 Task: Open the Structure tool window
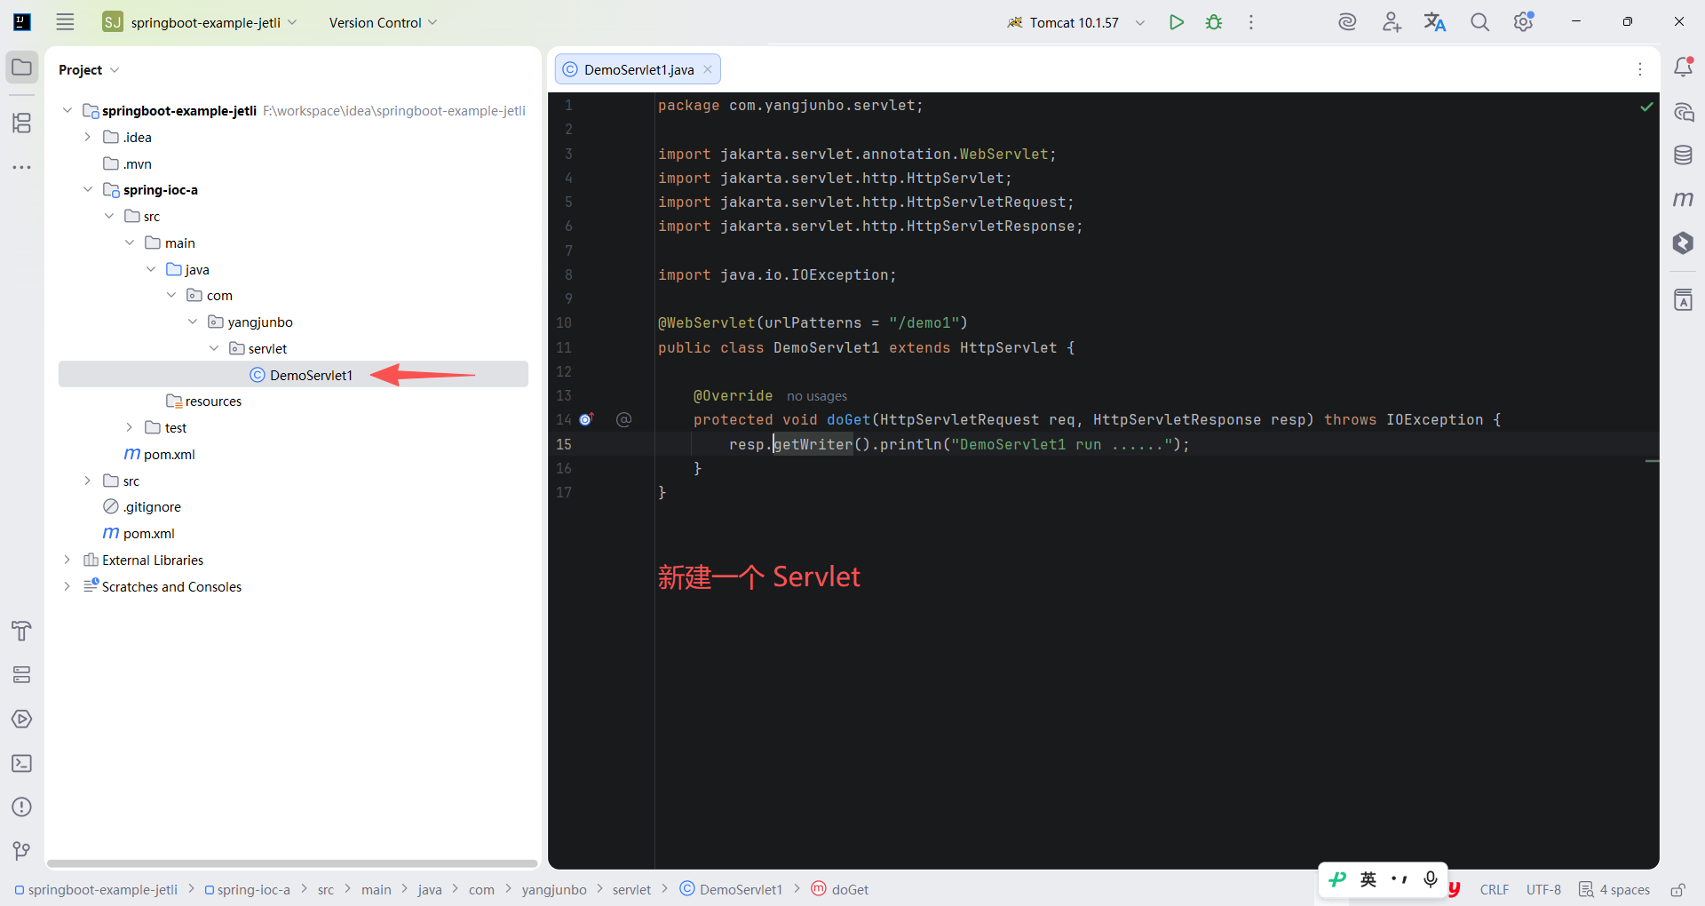22,123
